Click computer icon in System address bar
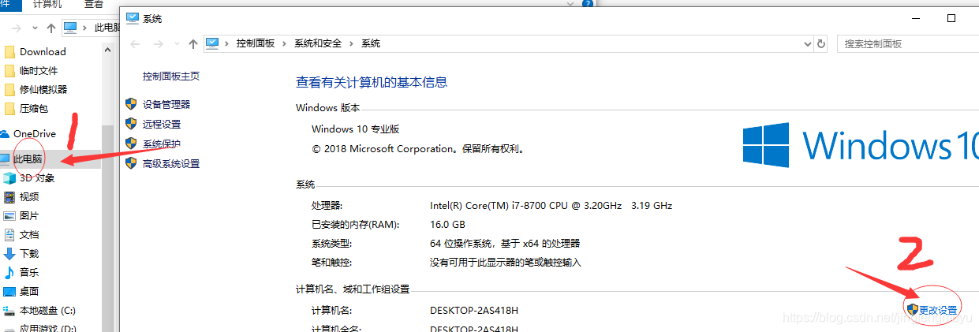This screenshot has width=979, height=332. click(213, 43)
